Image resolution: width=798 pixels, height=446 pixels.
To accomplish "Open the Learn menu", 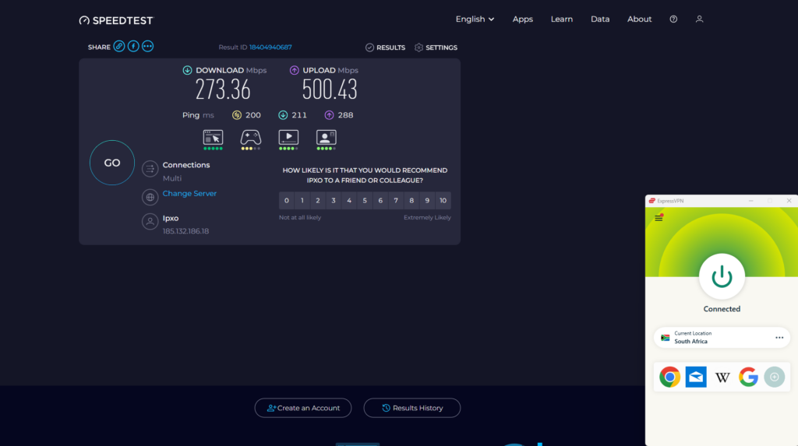I will tap(561, 19).
